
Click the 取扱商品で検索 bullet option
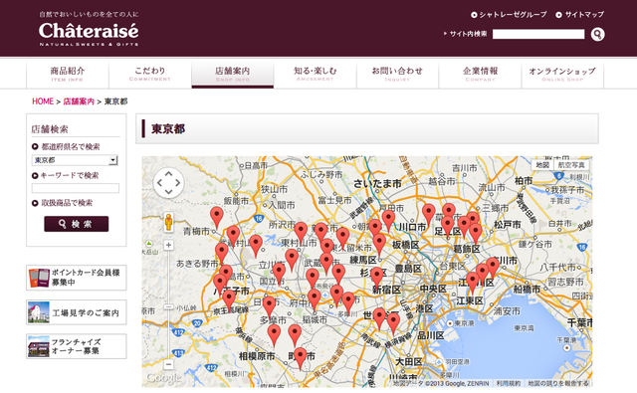tap(62, 203)
